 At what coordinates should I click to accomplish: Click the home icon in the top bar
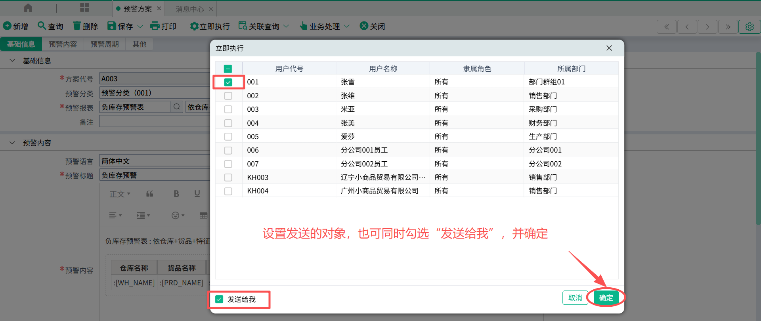tap(28, 8)
